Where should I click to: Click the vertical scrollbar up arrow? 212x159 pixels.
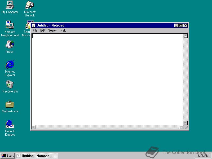185,36
